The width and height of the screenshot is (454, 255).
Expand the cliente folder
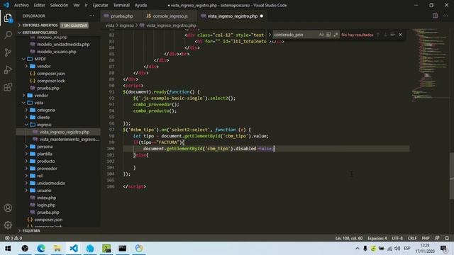click(43, 118)
